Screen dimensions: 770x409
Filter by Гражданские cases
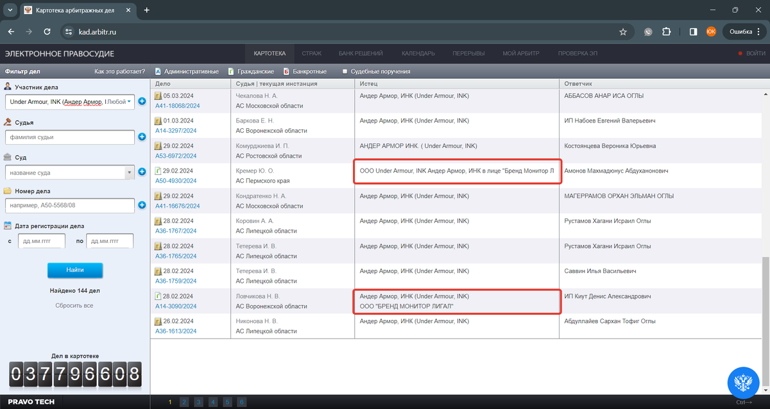251,71
